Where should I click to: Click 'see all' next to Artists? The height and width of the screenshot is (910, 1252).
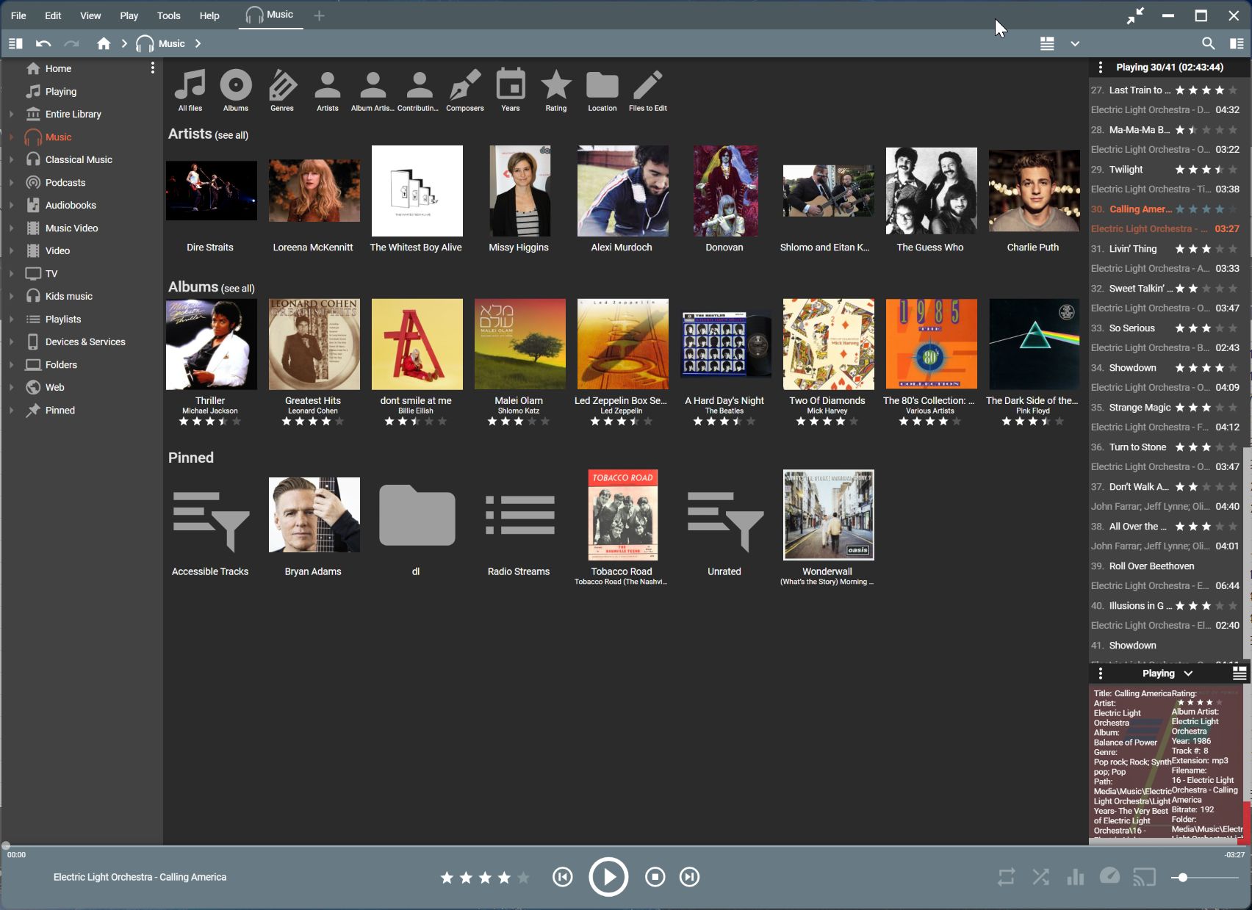pos(231,135)
